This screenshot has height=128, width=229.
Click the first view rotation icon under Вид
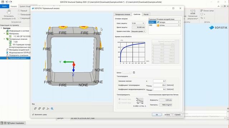(35, 108)
